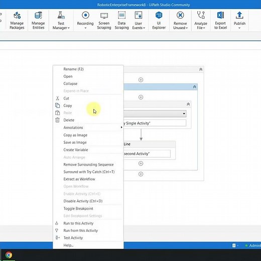Add activity via bottom plus button
Viewport: 261px width, 261px height.
pos(141,174)
